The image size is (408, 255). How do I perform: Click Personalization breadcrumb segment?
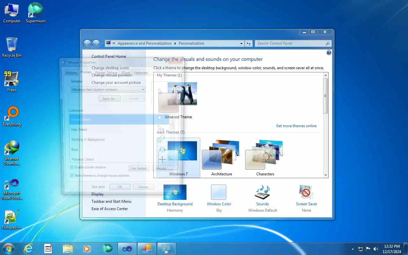(x=191, y=43)
